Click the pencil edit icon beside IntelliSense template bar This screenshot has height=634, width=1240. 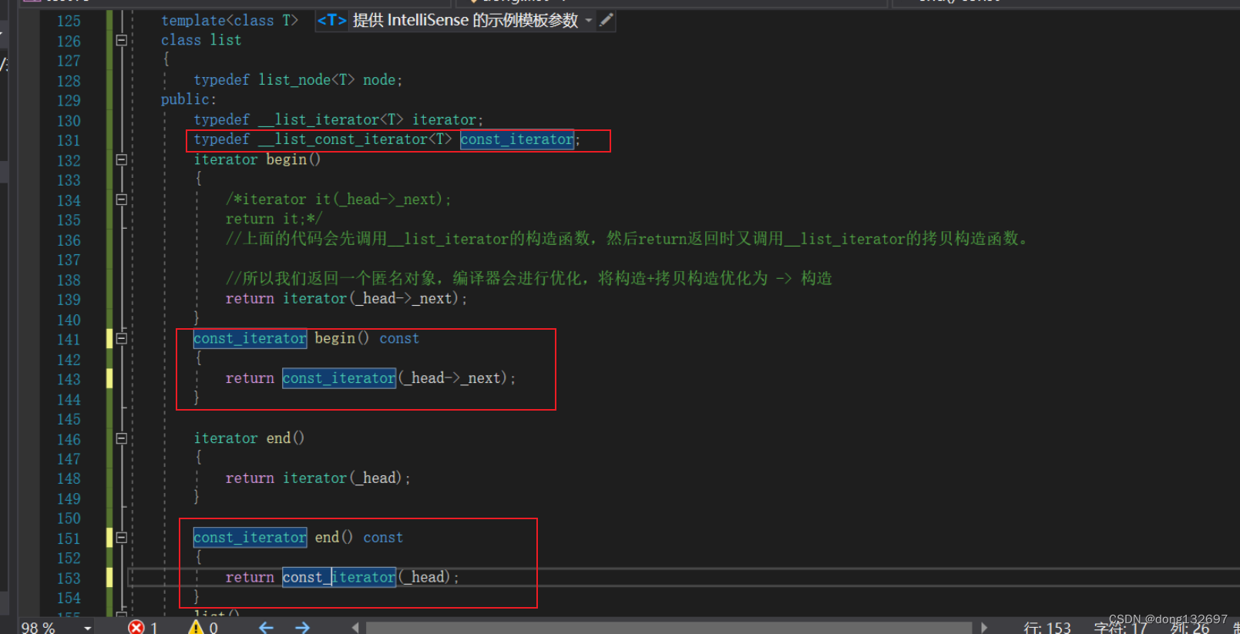tap(607, 20)
